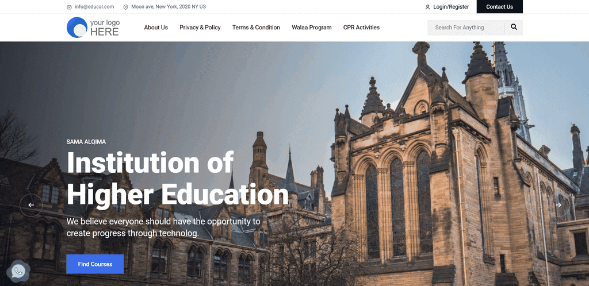Screen dimensions: 589x286
Task: Click the search magnifier icon
Action: point(514,27)
